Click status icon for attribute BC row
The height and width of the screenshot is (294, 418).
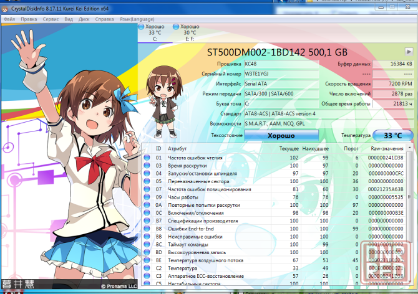coord(147,244)
